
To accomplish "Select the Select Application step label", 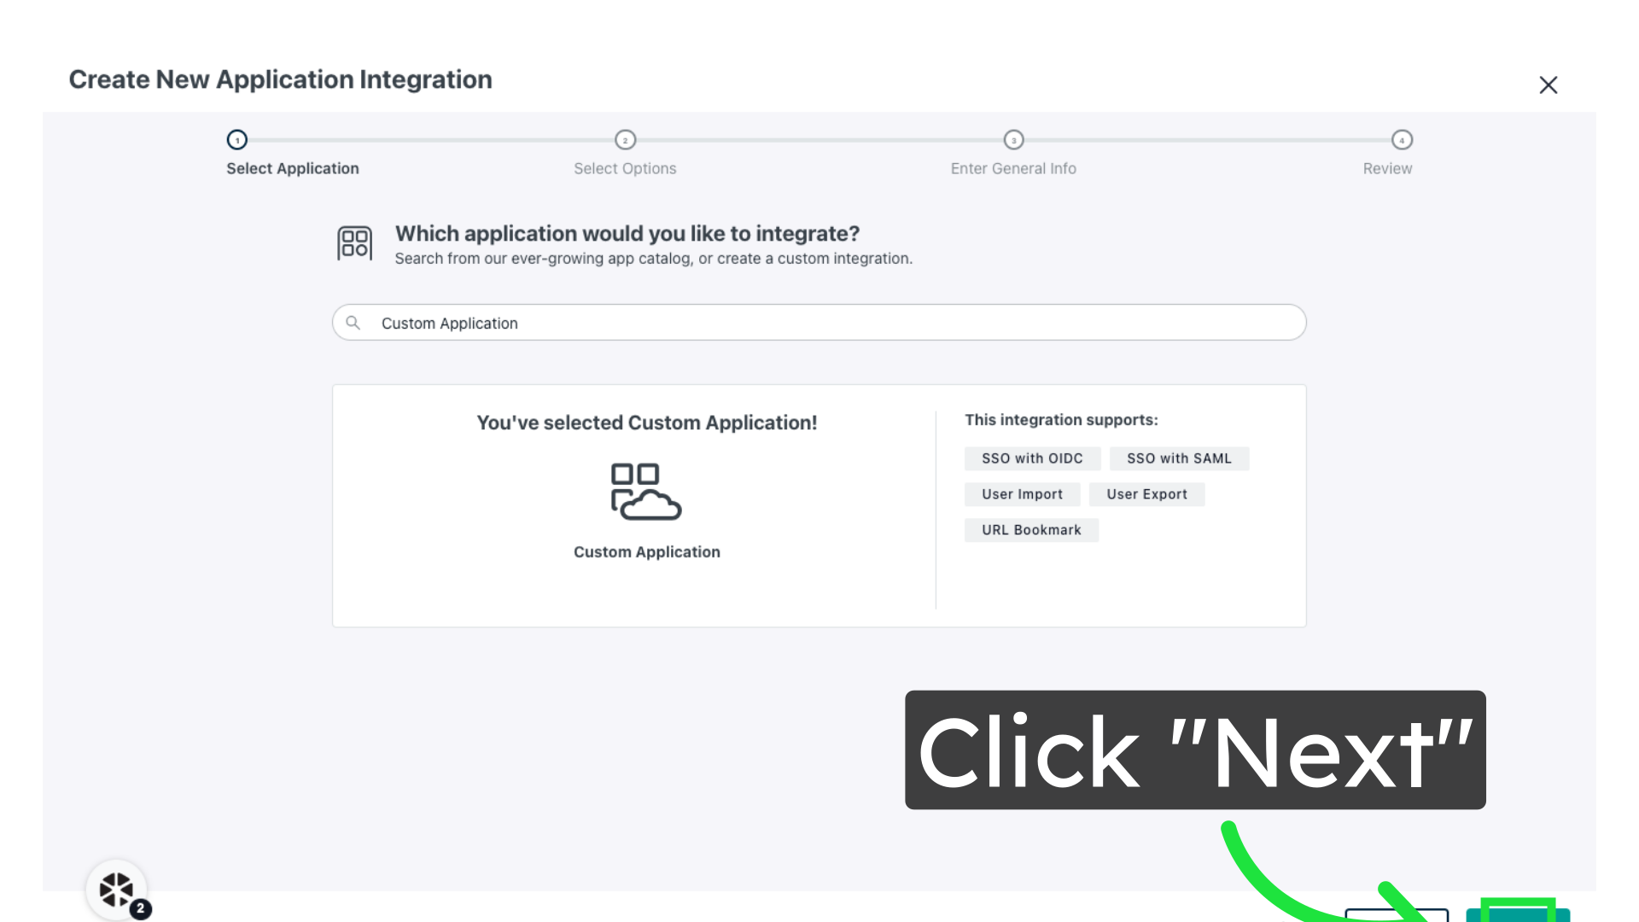I will 292,168.
